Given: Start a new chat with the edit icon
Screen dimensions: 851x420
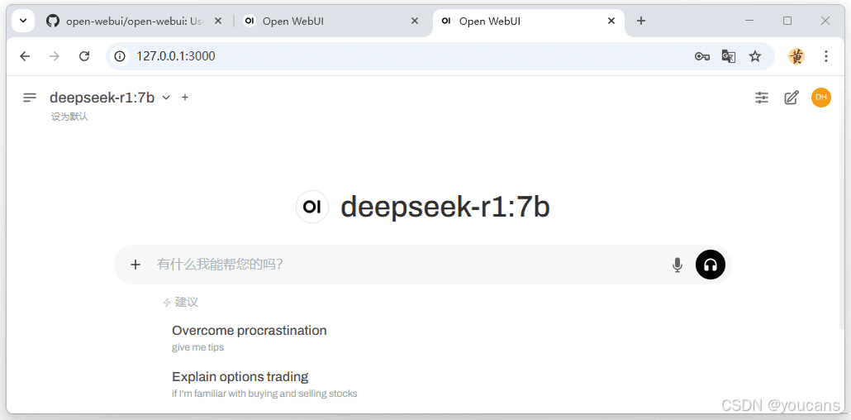Looking at the screenshot, I should click(792, 98).
